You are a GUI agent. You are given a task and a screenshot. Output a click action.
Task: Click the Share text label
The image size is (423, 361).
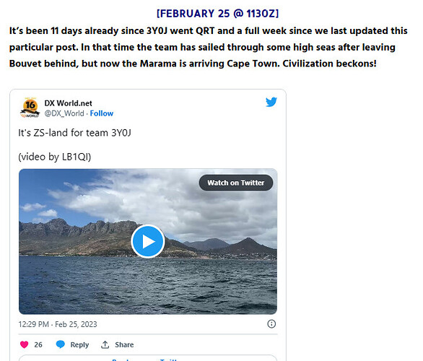tap(124, 344)
